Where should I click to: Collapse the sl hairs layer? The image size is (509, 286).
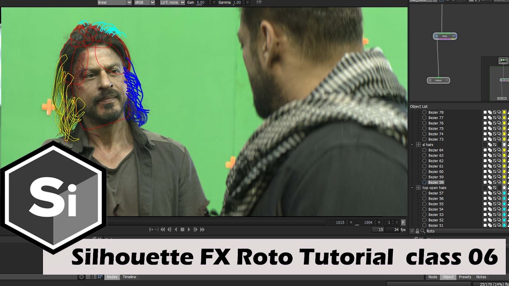[x=412, y=145]
